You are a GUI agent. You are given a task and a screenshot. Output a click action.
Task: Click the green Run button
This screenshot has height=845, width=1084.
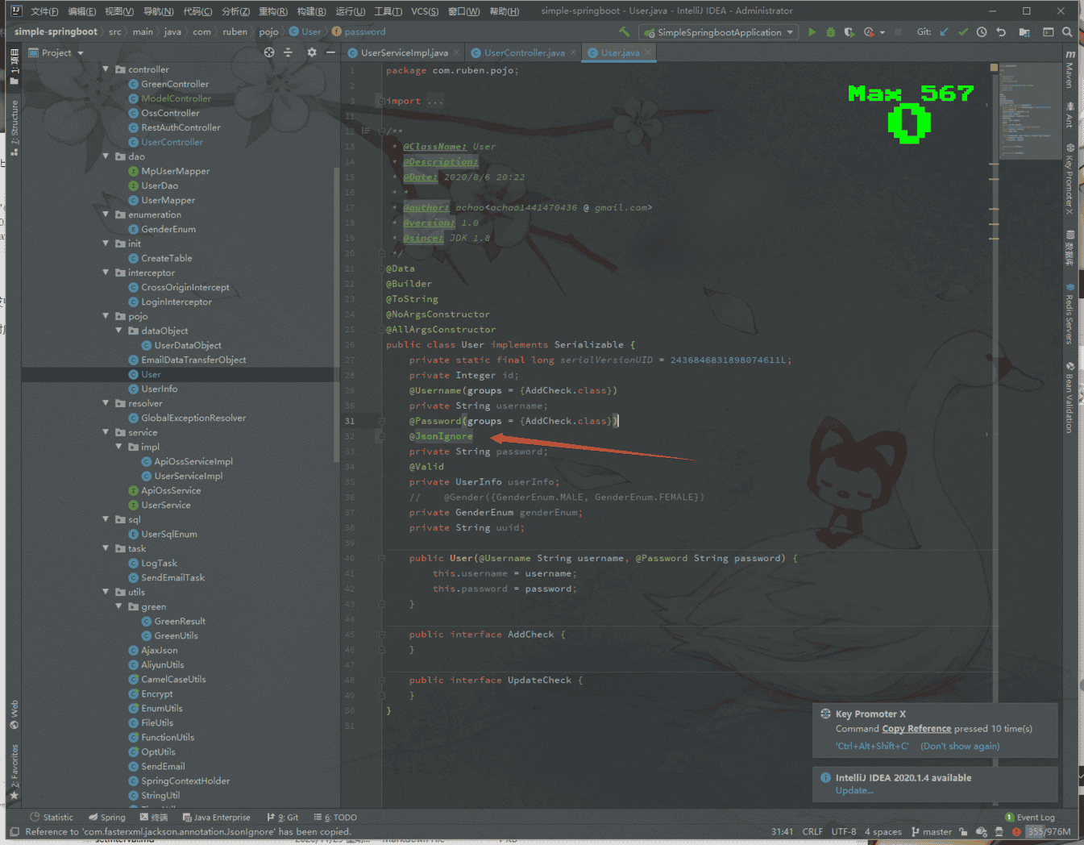[812, 32]
